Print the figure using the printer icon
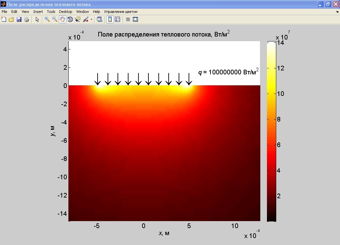Viewport: 340px width, 245px height. coord(27,20)
